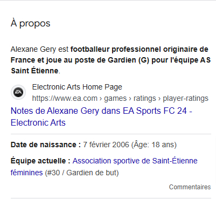
Task: Click the EA logo favicon
Action: 18,92
